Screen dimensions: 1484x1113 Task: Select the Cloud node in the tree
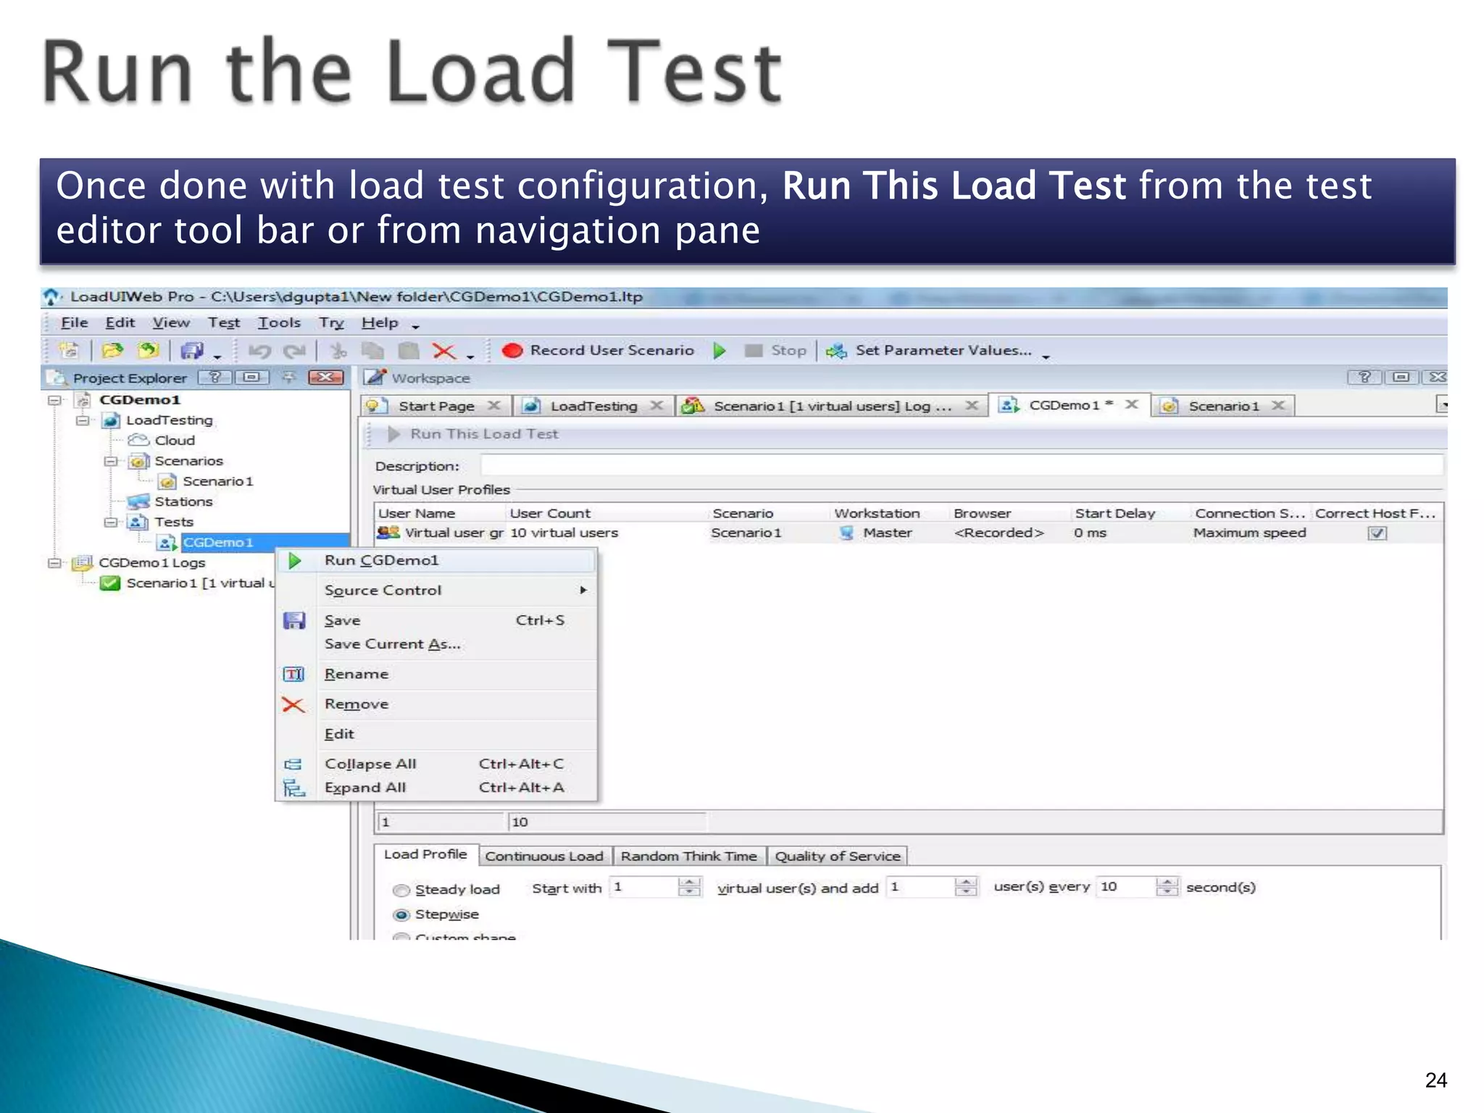pyautogui.click(x=175, y=441)
